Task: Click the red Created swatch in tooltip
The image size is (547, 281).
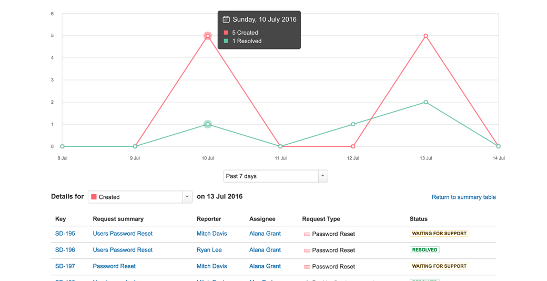Action: 226,33
